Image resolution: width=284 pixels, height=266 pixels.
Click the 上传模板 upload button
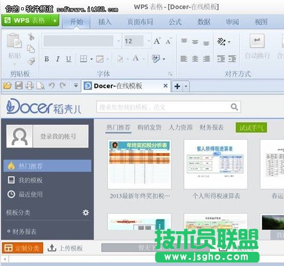(65, 248)
